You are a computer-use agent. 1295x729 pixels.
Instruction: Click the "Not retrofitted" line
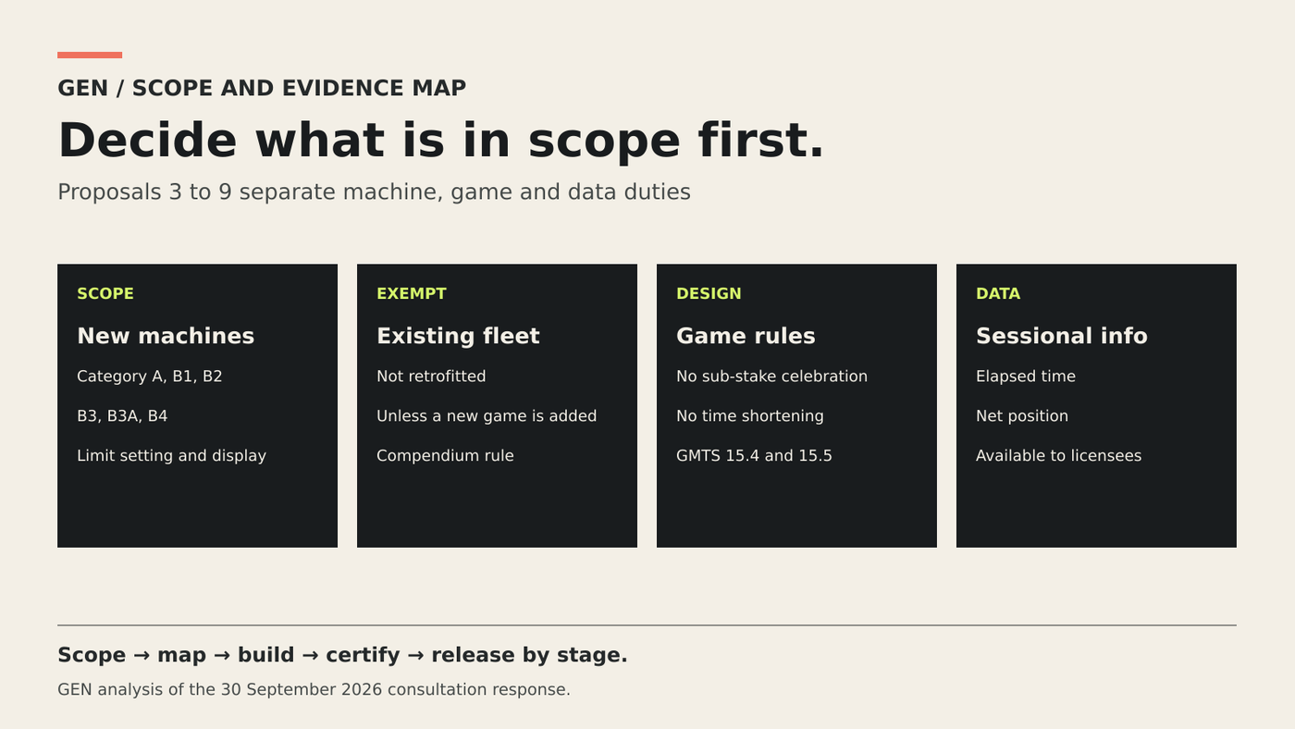[x=431, y=377]
